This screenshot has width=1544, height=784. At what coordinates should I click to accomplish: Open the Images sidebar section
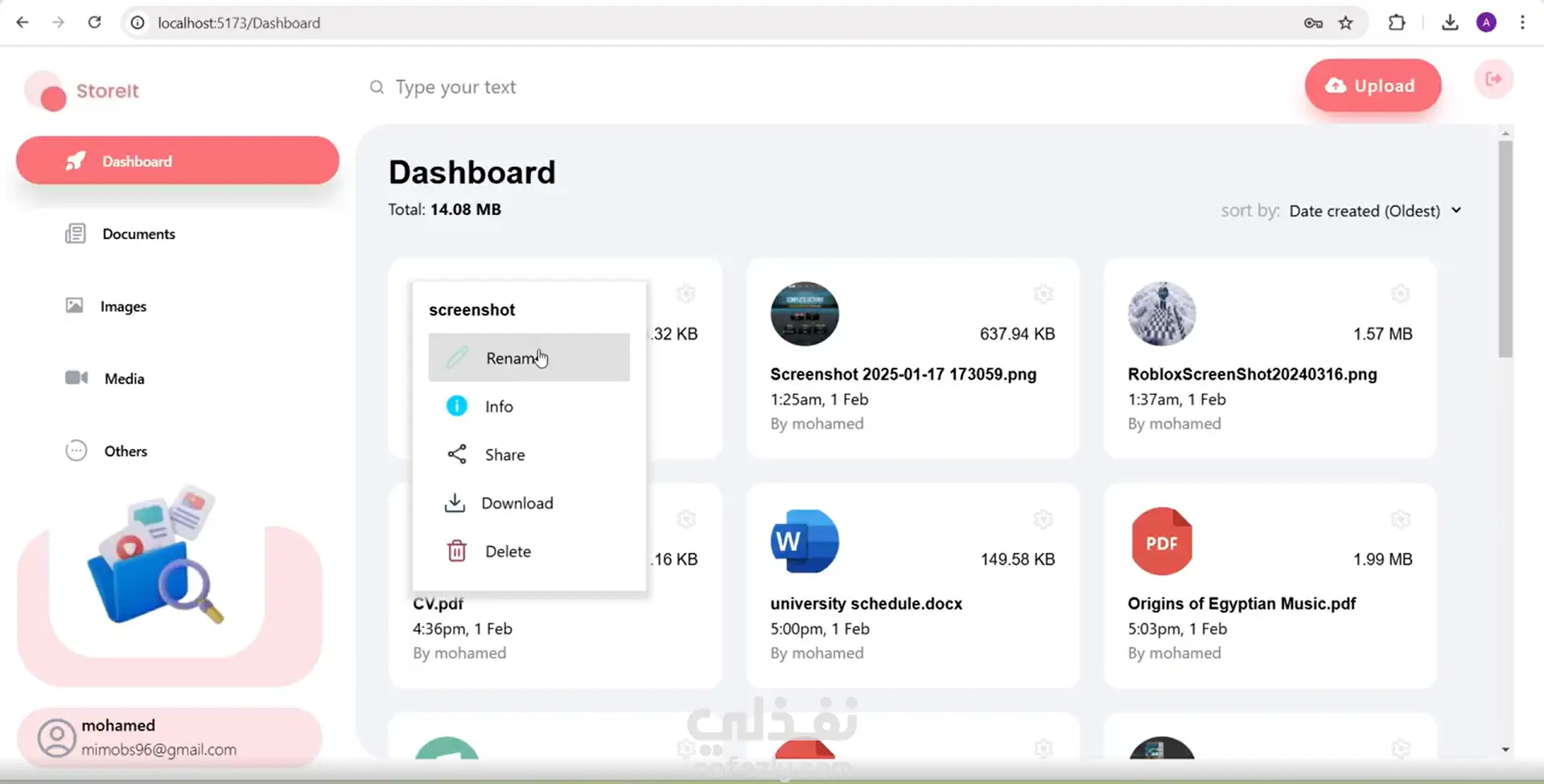click(x=178, y=306)
